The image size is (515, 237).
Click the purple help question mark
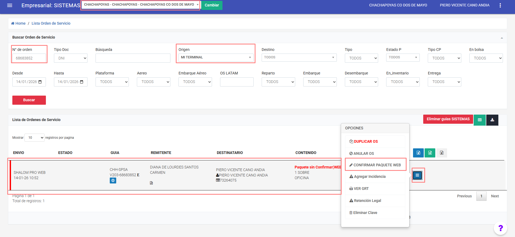[x=500, y=228]
